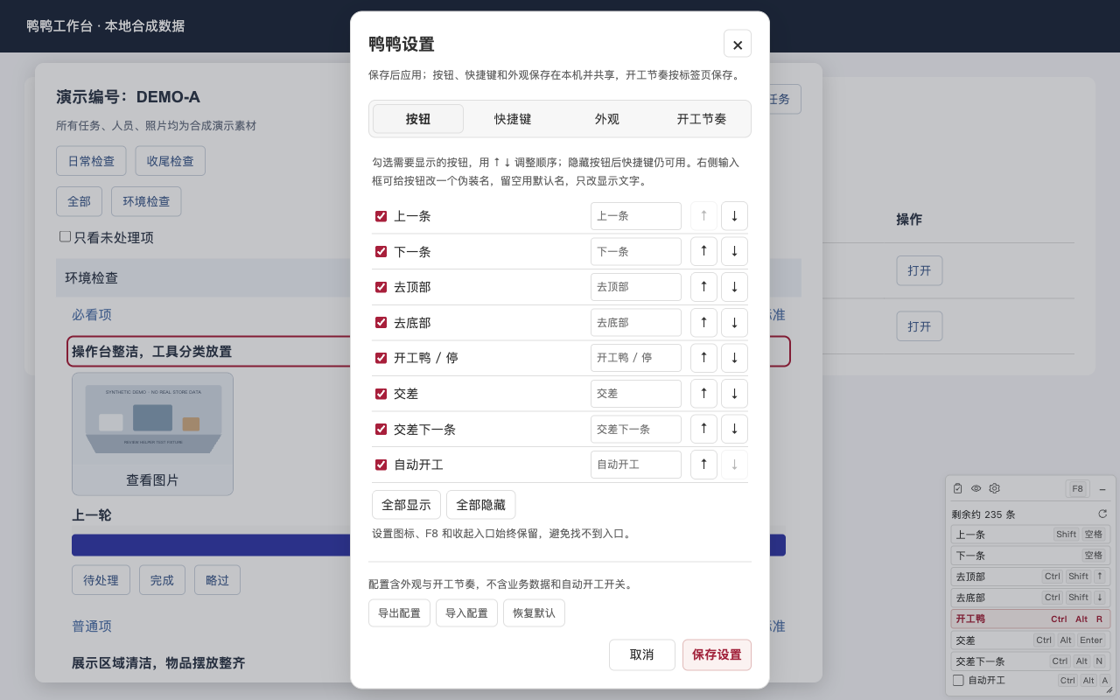Move 下一条 down with its down arrow
Screen dimensions: 1120x700
point(734,251)
